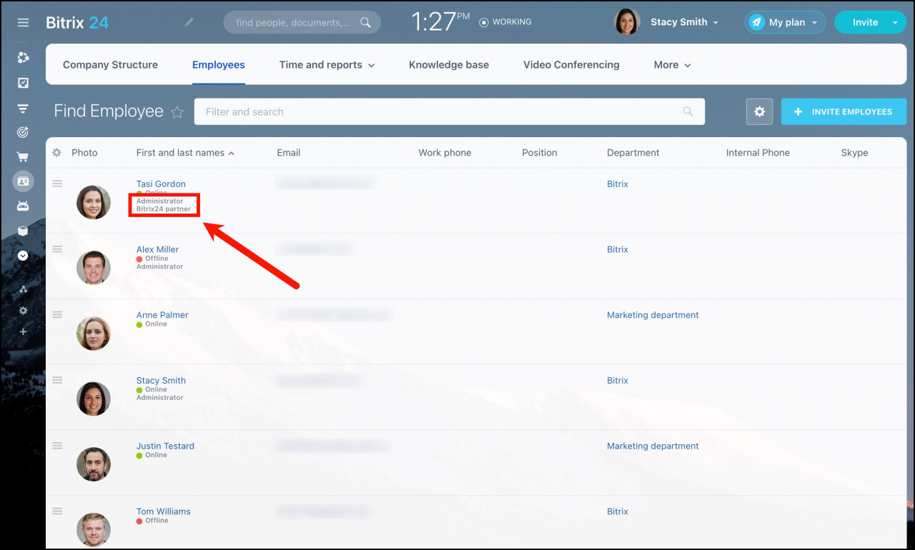Image resolution: width=915 pixels, height=550 pixels.
Task: Switch to Company Structure tab
Action: coord(110,64)
